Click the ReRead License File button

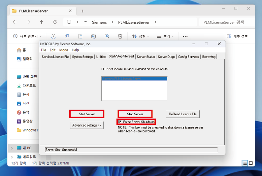[x=182, y=114]
